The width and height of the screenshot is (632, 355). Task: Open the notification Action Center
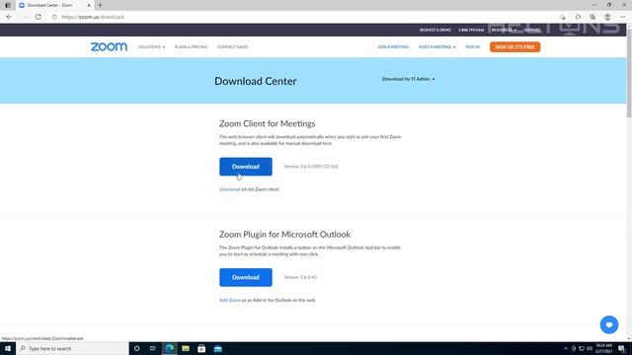(621, 348)
